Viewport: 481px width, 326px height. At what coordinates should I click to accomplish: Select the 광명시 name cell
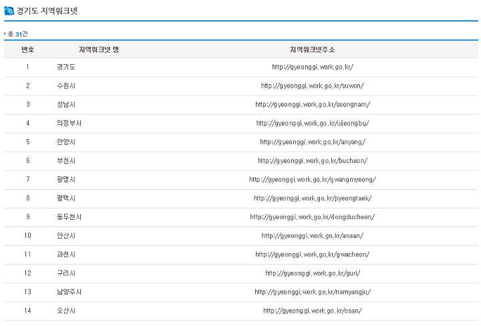66,179
